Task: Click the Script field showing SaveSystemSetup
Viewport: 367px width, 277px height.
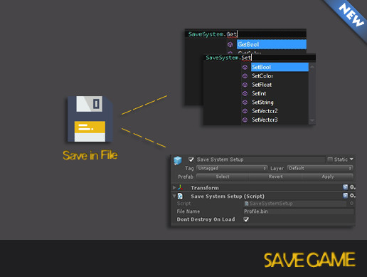Action: pyautogui.click(x=295, y=204)
